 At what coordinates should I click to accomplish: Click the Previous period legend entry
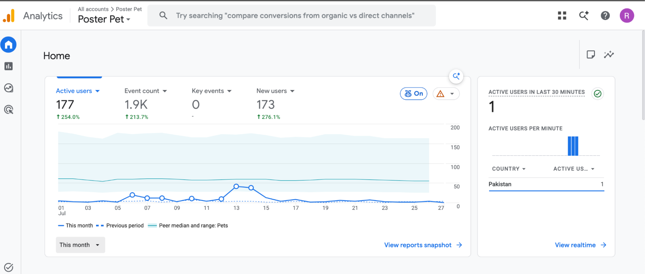click(120, 226)
